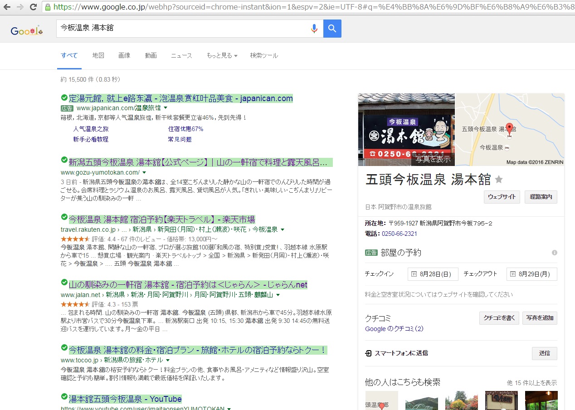Call phone number 0250-66-2321 link
Image resolution: width=575 pixels, height=410 pixels.
tap(400, 234)
